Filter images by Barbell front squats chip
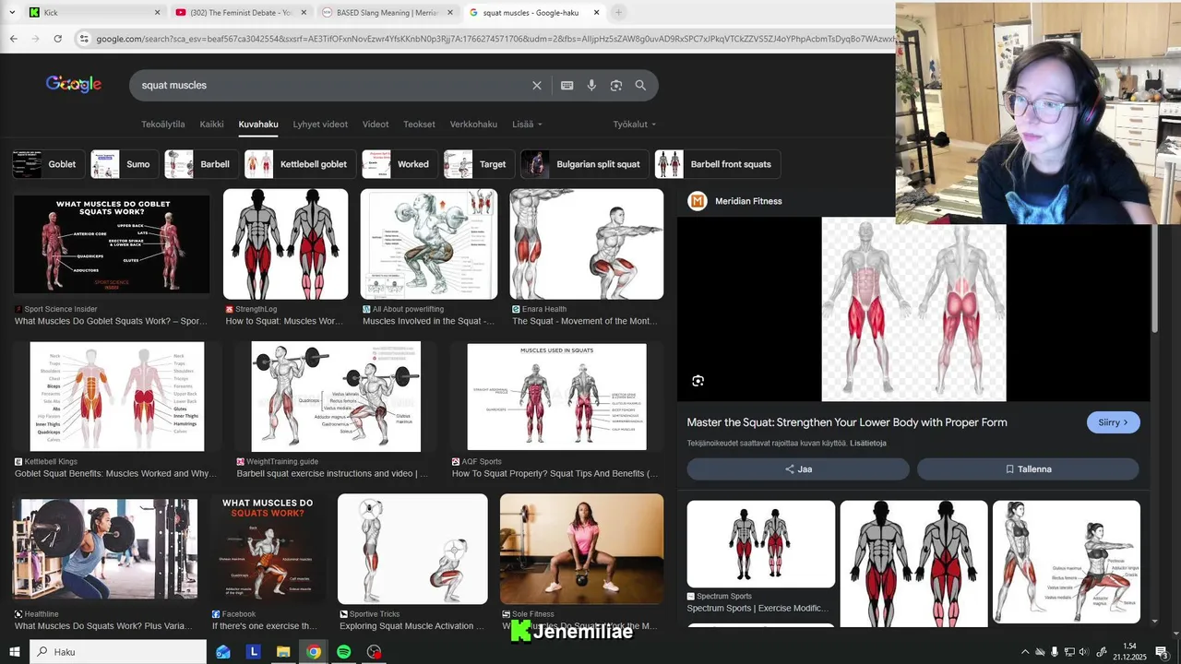 coord(718,164)
